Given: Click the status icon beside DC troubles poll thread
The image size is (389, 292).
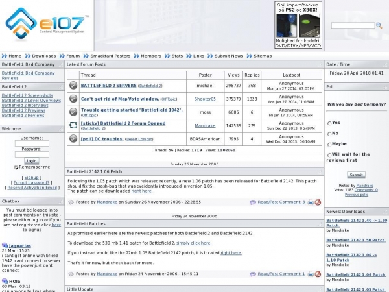Looking at the screenshot, I should pos(73,139).
